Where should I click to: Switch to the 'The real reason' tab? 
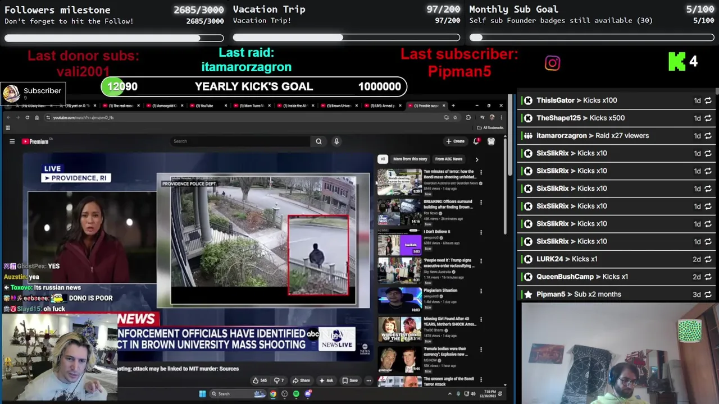click(x=121, y=105)
